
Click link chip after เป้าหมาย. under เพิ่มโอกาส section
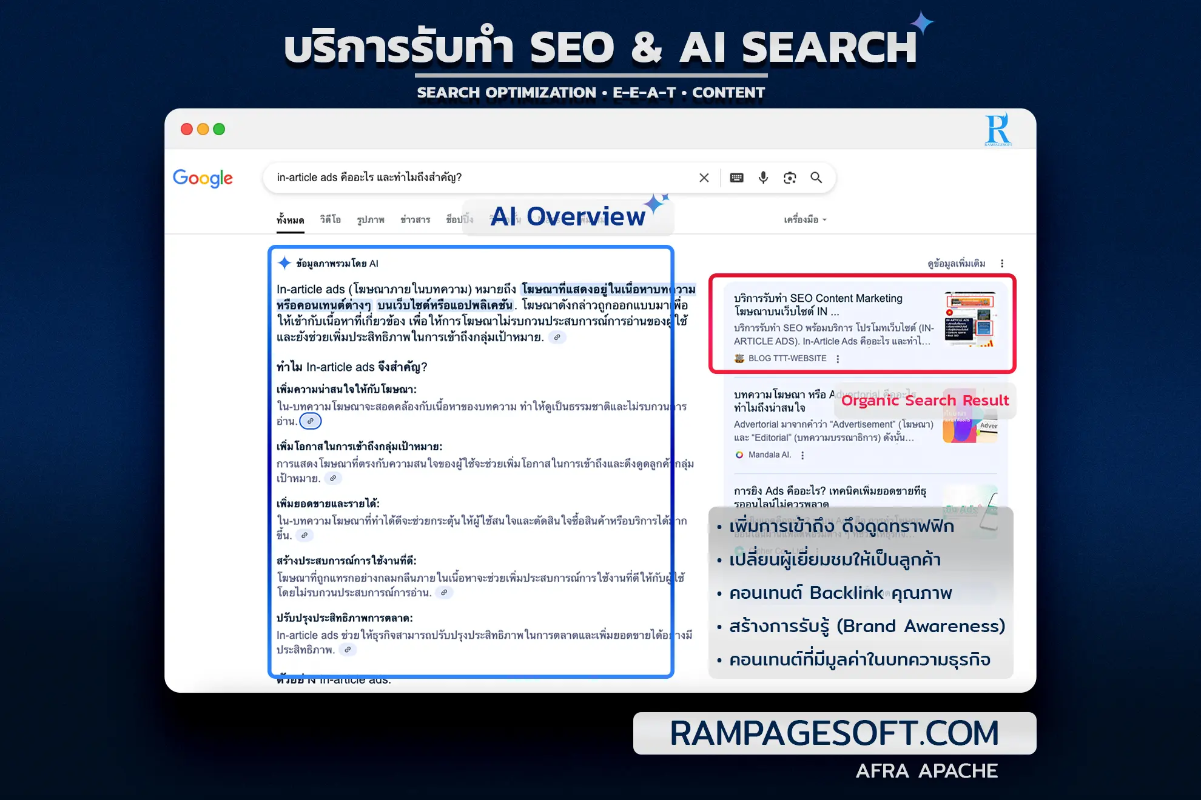coord(332,479)
